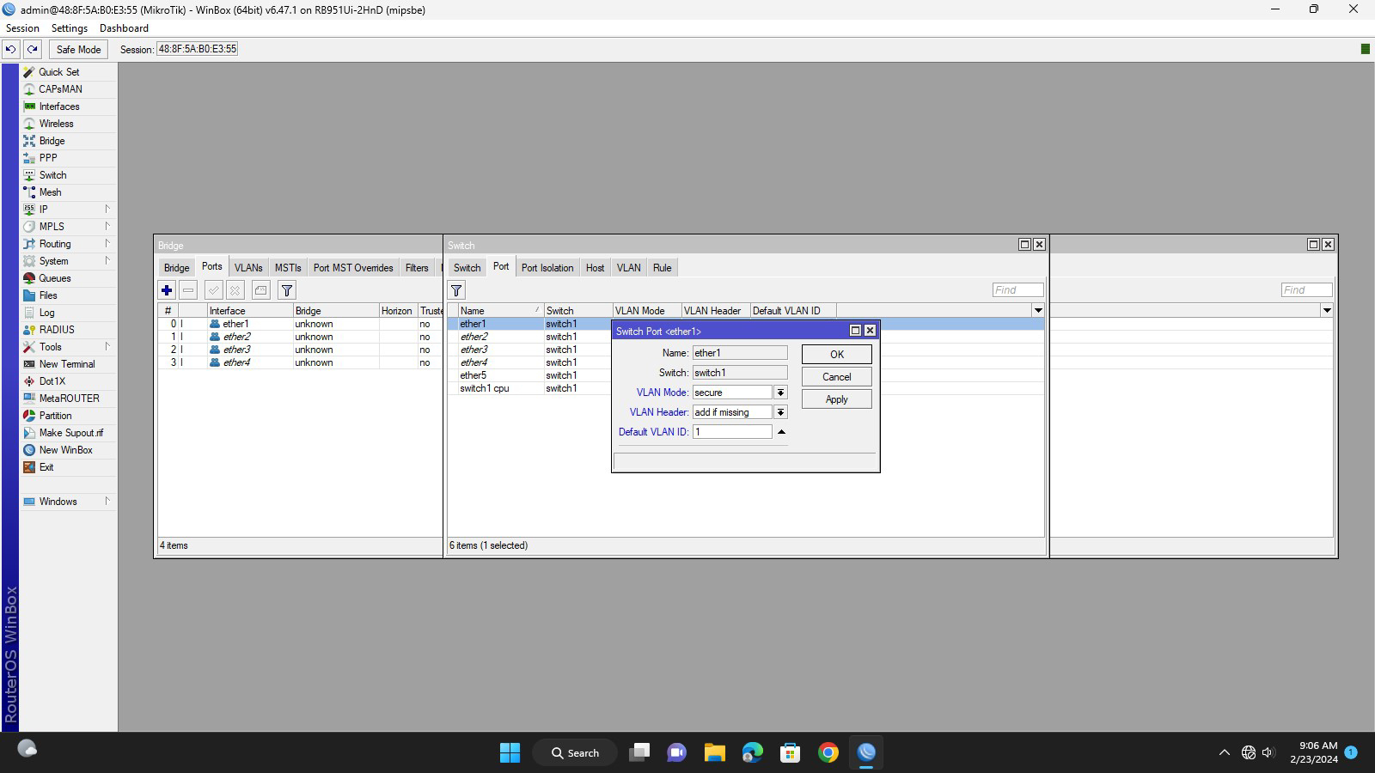1375x773 pixels.
Task: Expand the Tools submenu
Action: (x=107, y=346)
